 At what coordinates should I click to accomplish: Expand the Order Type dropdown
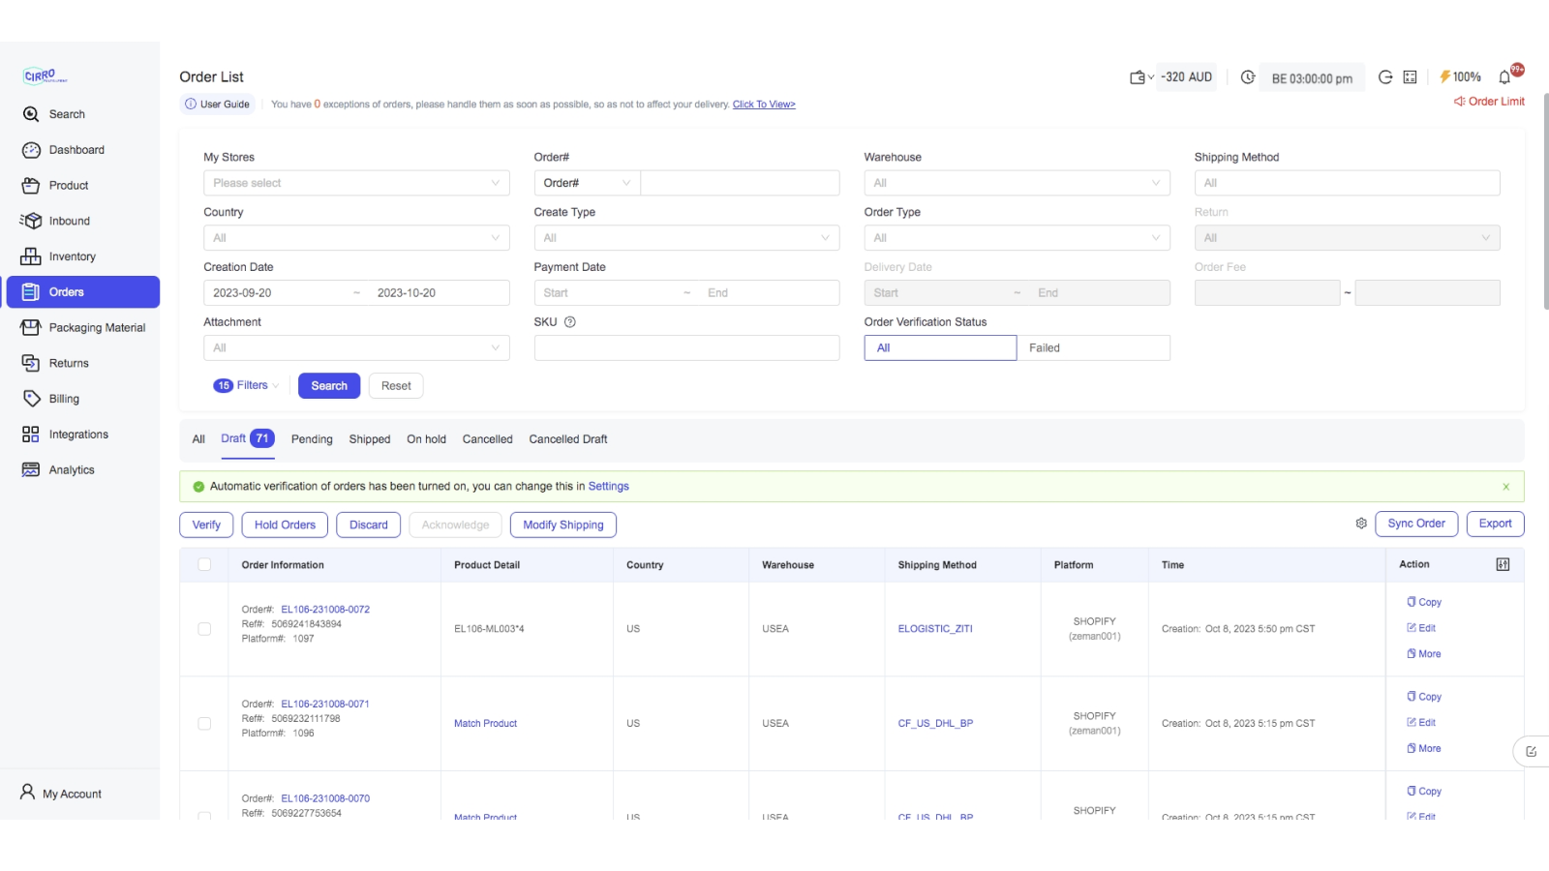(x=1017, y=238)
